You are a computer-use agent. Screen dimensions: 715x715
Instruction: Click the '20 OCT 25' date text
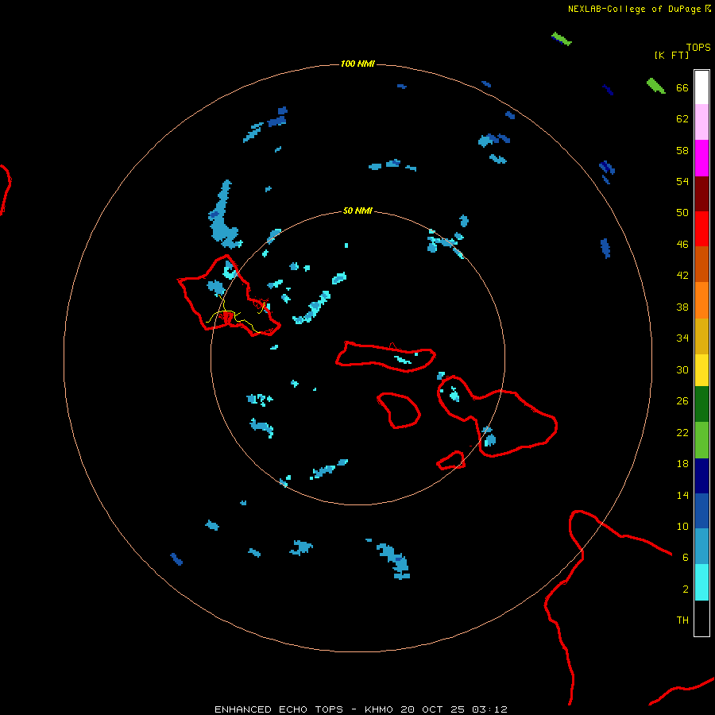(432, 709)
